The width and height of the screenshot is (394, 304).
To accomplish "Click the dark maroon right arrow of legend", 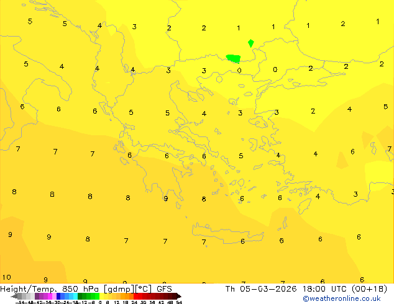I will 179,296.
